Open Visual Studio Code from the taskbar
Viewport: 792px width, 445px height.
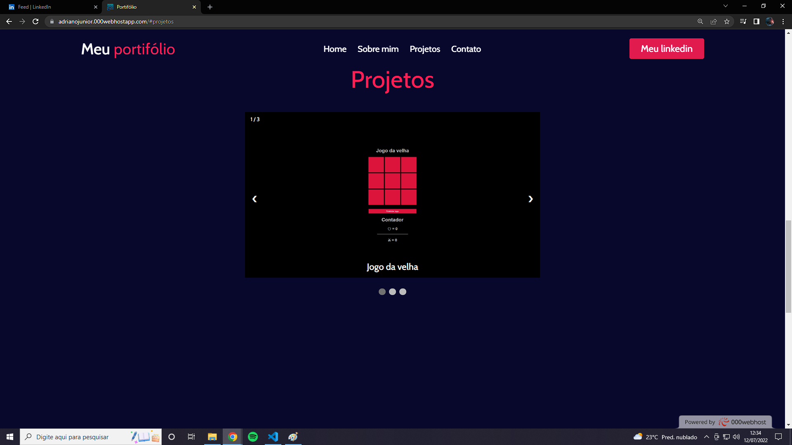click(273, 437)
